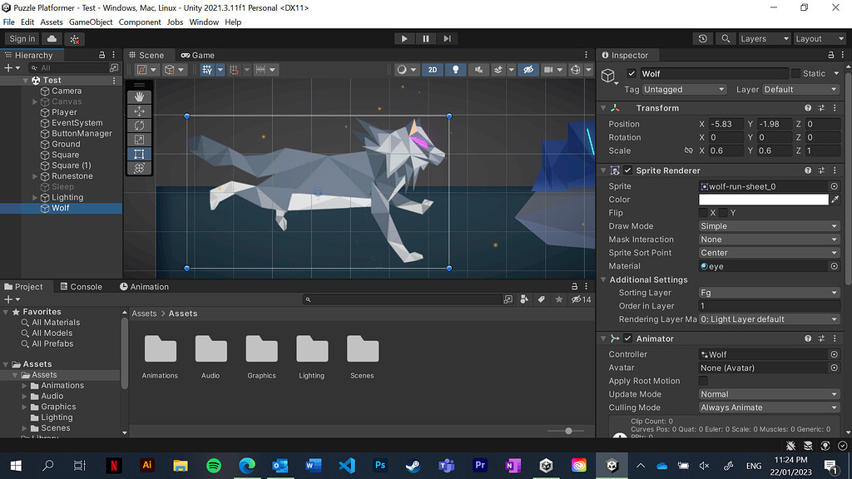The image size is (852, 479).
Task: Open the Scene search magnifier icon
Action: point(727,38)
